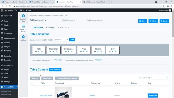Click Show All Tables breadcrumb link

point(58,15)
